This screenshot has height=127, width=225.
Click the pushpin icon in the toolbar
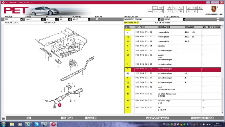[189, 8]
